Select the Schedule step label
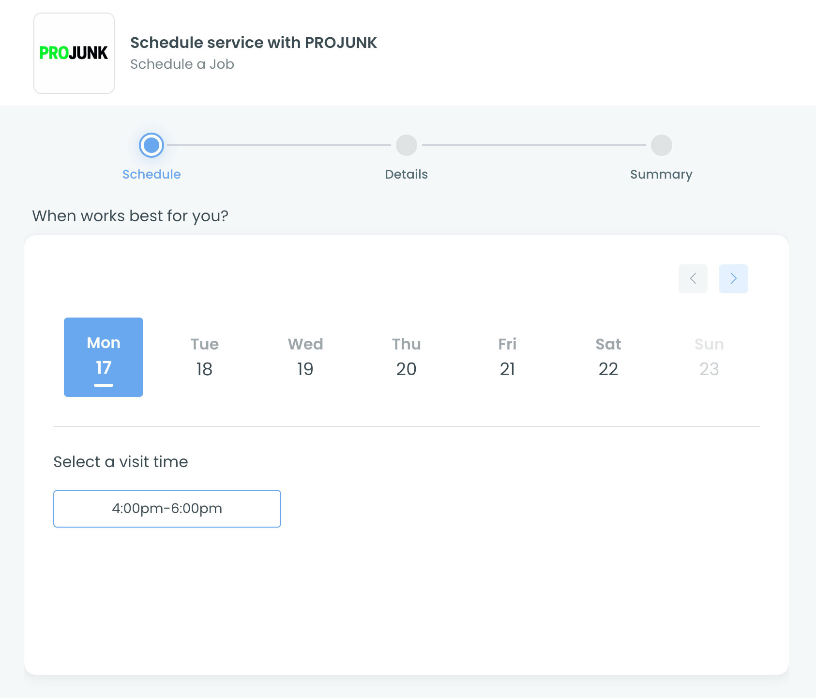 click(151, 174)
